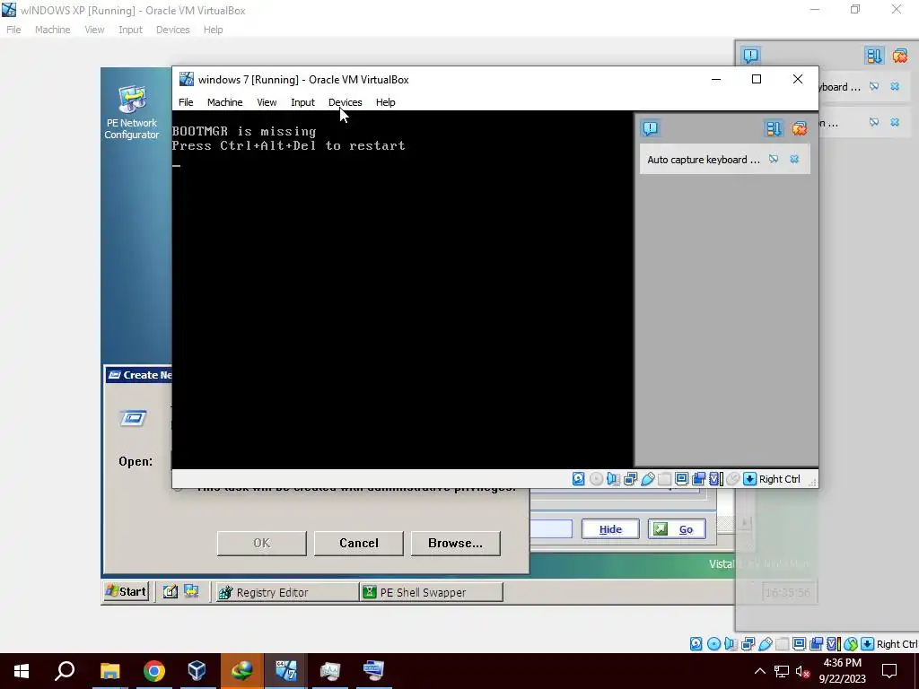Image resolution: width=919 pixels, height=689 pixels.
Task: Click optical disk indicator in windows 7 status bar
Action: pos(596,479)
